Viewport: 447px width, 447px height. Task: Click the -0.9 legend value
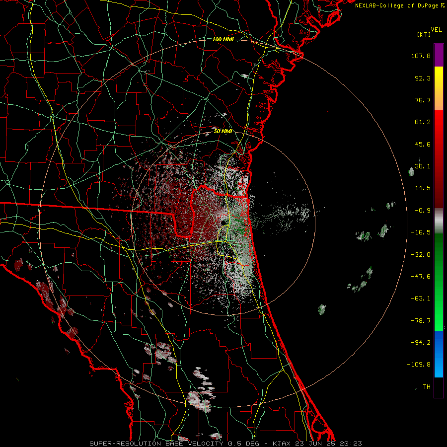pyautogui.click(x=423, y=211)
